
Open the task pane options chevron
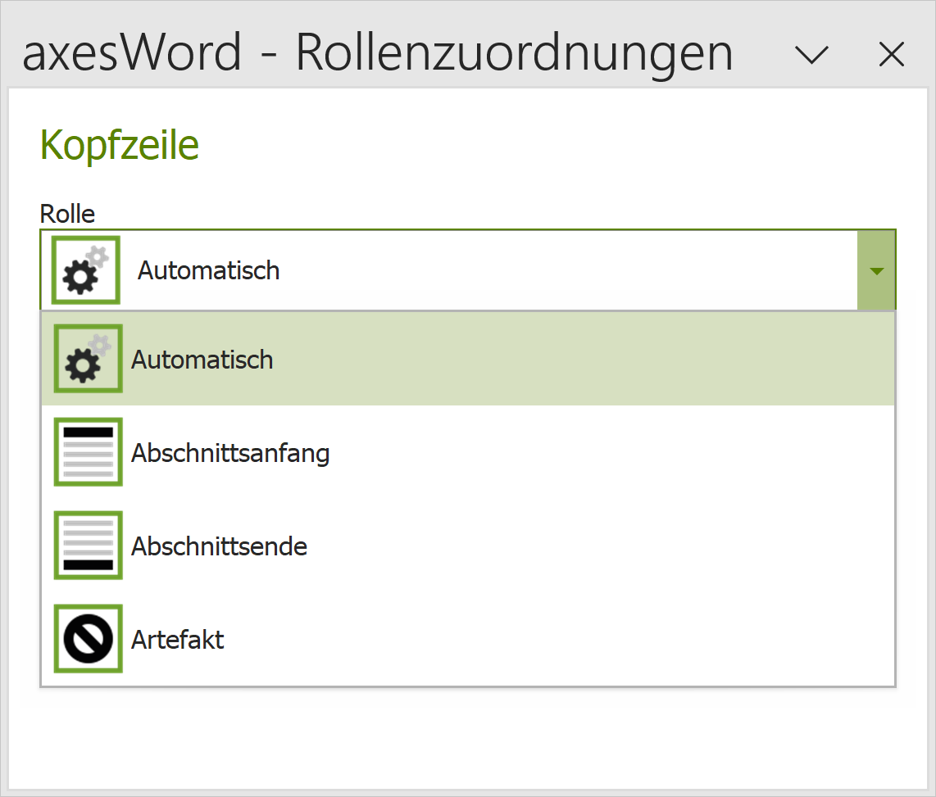point(812,55)
